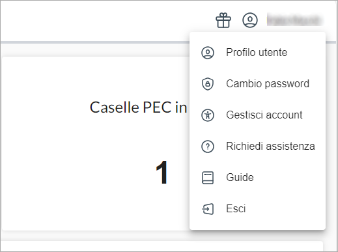Click the Profilo utente person icon

click(x=208, y=53)
